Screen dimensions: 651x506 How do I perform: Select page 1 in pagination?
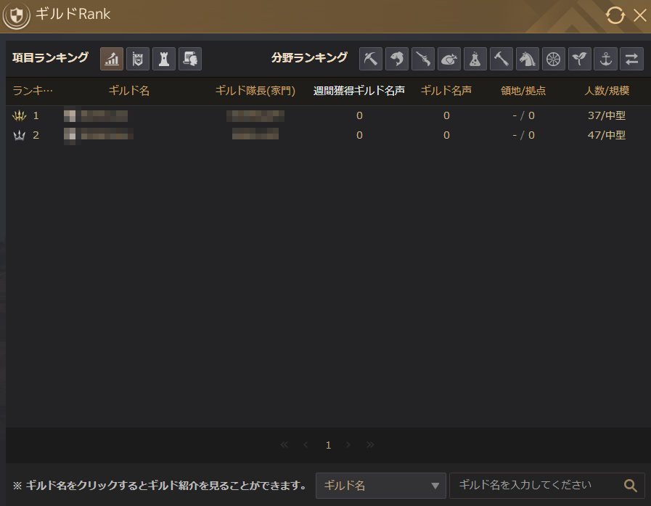(x=328, y=445)
